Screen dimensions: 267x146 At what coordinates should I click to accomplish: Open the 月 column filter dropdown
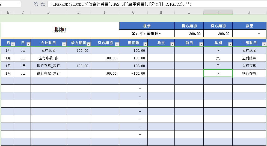pos(13,44)
